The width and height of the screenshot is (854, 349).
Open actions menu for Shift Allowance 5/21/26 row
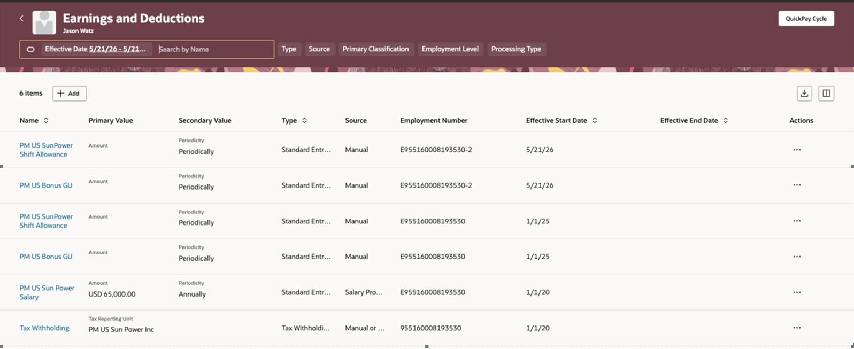(797, 150)
